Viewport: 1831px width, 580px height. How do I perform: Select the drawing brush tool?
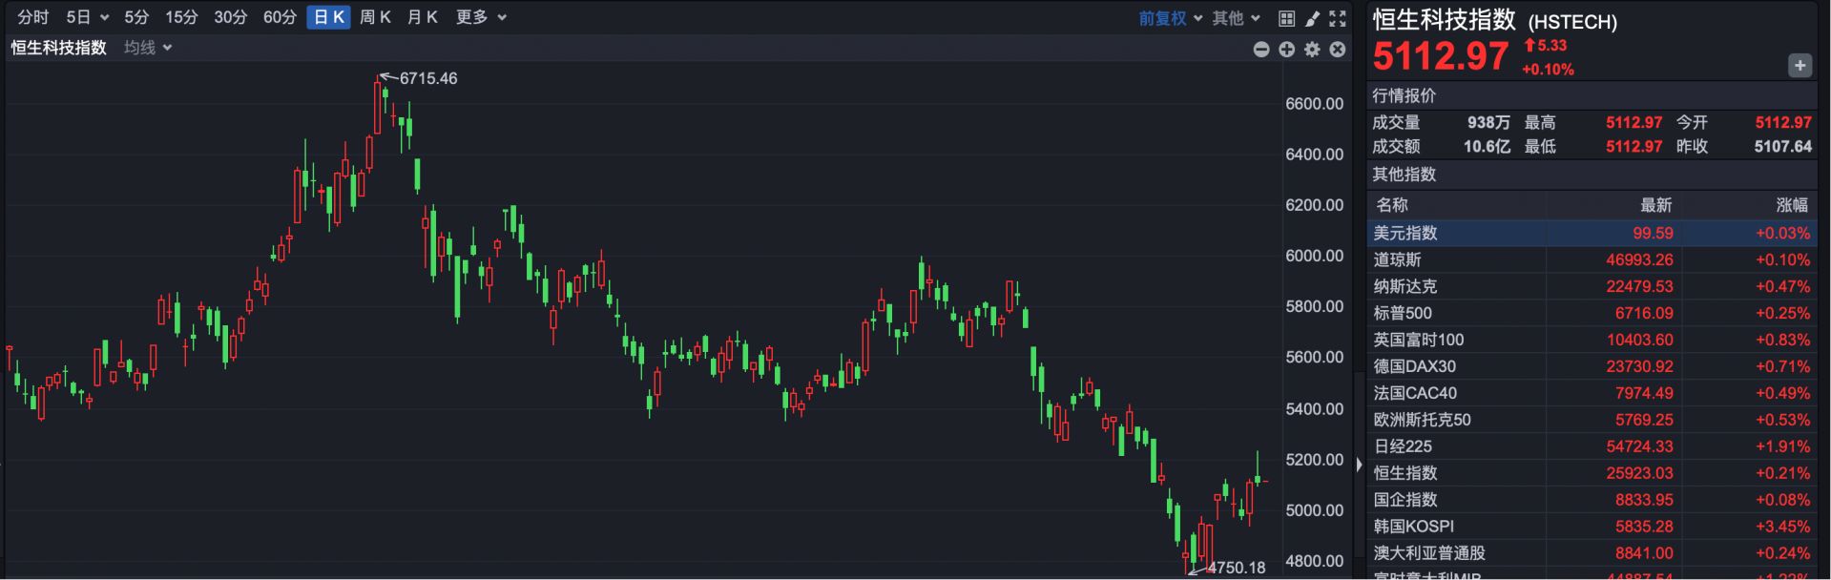pyautogui.click(x=1312, y=18)
